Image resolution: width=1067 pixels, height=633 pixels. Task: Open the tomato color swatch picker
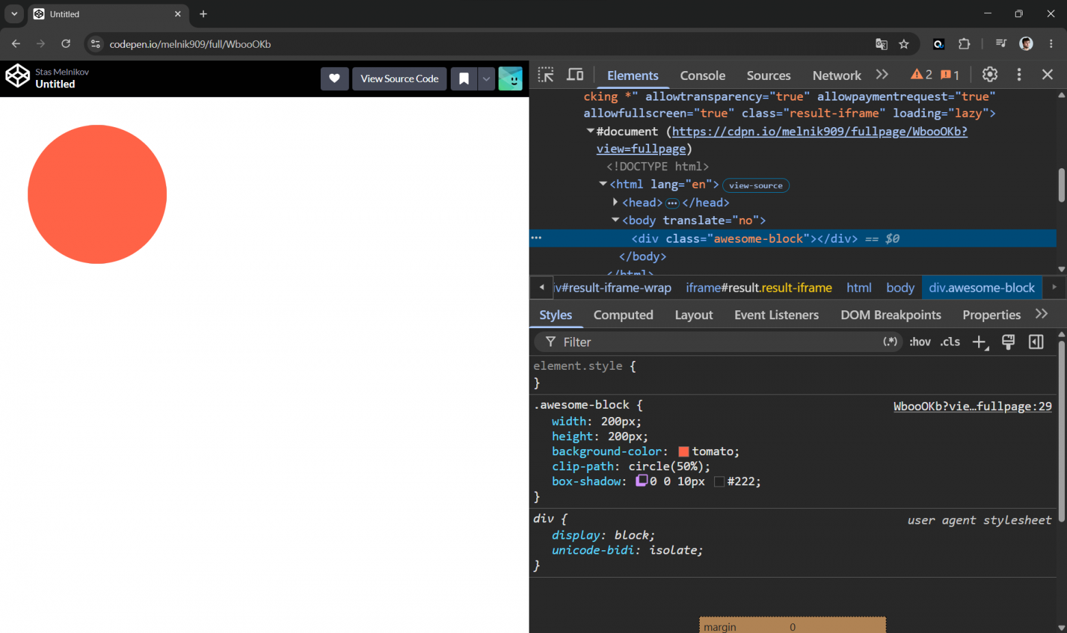pyautogui.click(x=683, y=452)
